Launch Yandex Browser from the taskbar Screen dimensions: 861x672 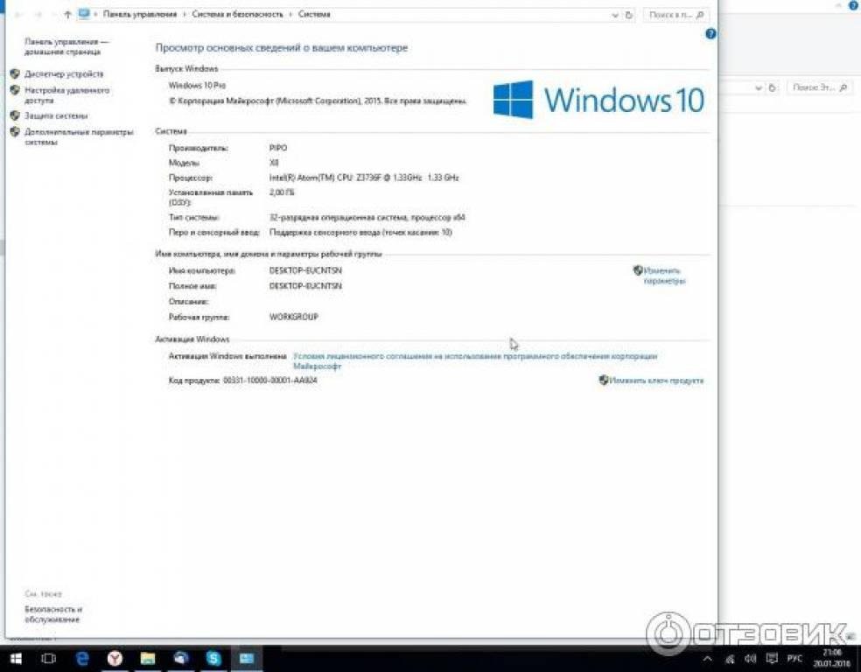click(x=115, y=658)
